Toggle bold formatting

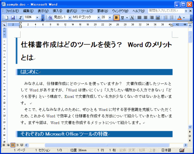pos(116,17)
